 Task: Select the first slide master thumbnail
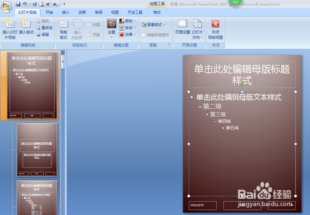click(x=32, y=85)
